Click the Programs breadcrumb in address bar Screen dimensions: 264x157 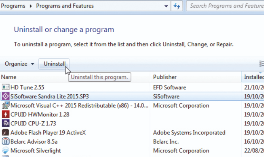[x=13, y=6]
